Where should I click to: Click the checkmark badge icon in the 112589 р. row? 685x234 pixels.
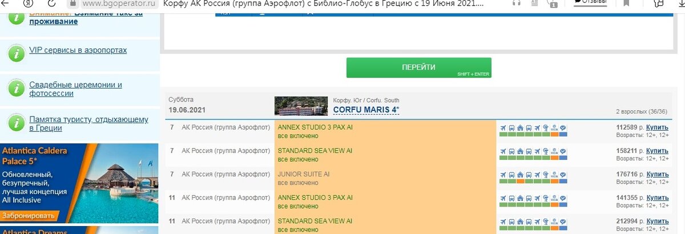coord(563,128)
